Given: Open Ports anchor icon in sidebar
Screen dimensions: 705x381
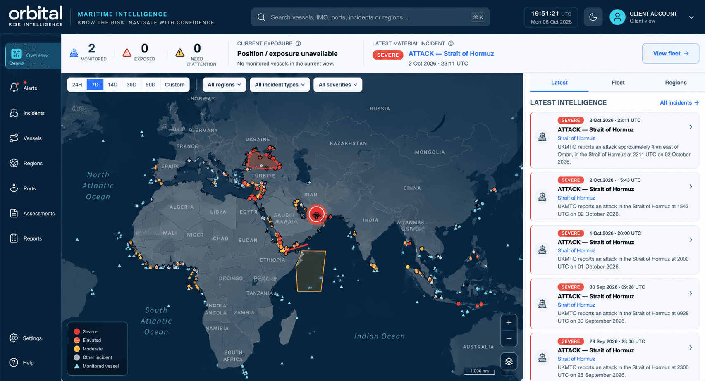Looking at the screenshot, I should click(x=14, y=188).
